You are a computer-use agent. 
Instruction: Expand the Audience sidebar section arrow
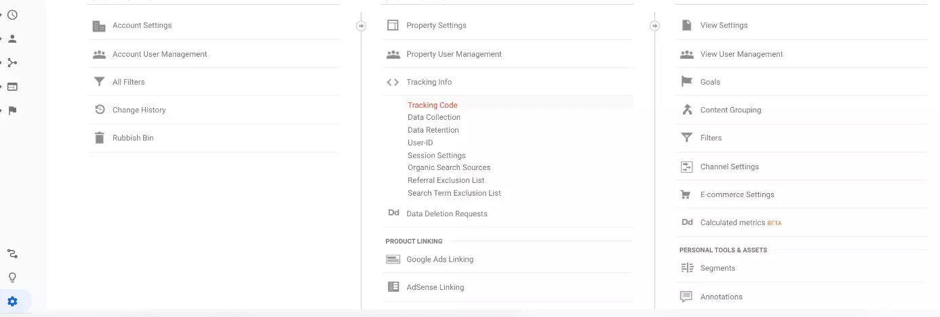pyautogui.click(x=1, y=39)
